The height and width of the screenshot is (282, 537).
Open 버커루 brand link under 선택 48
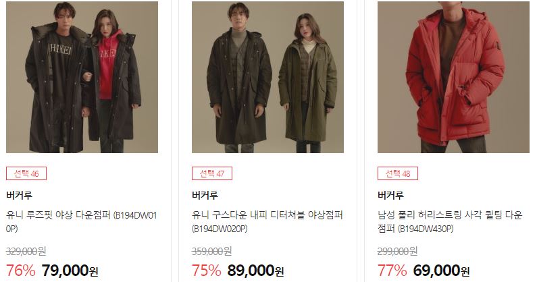[391, 196]
